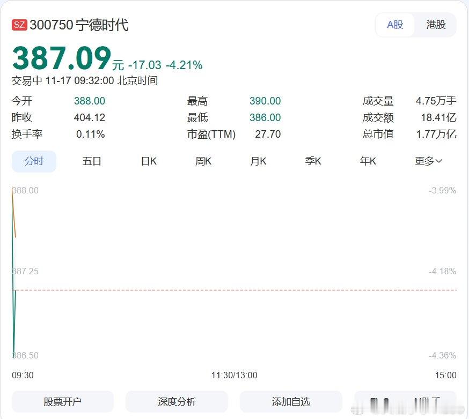Select the A股 market tab

(394, 25)
